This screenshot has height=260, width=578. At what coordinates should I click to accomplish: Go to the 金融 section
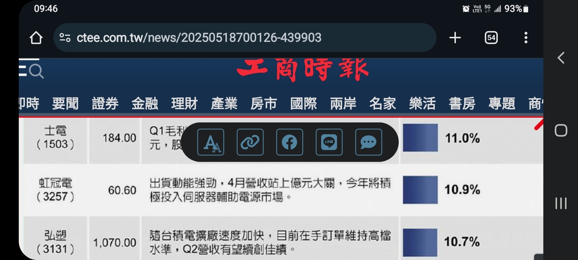click(x=145, y=104)
